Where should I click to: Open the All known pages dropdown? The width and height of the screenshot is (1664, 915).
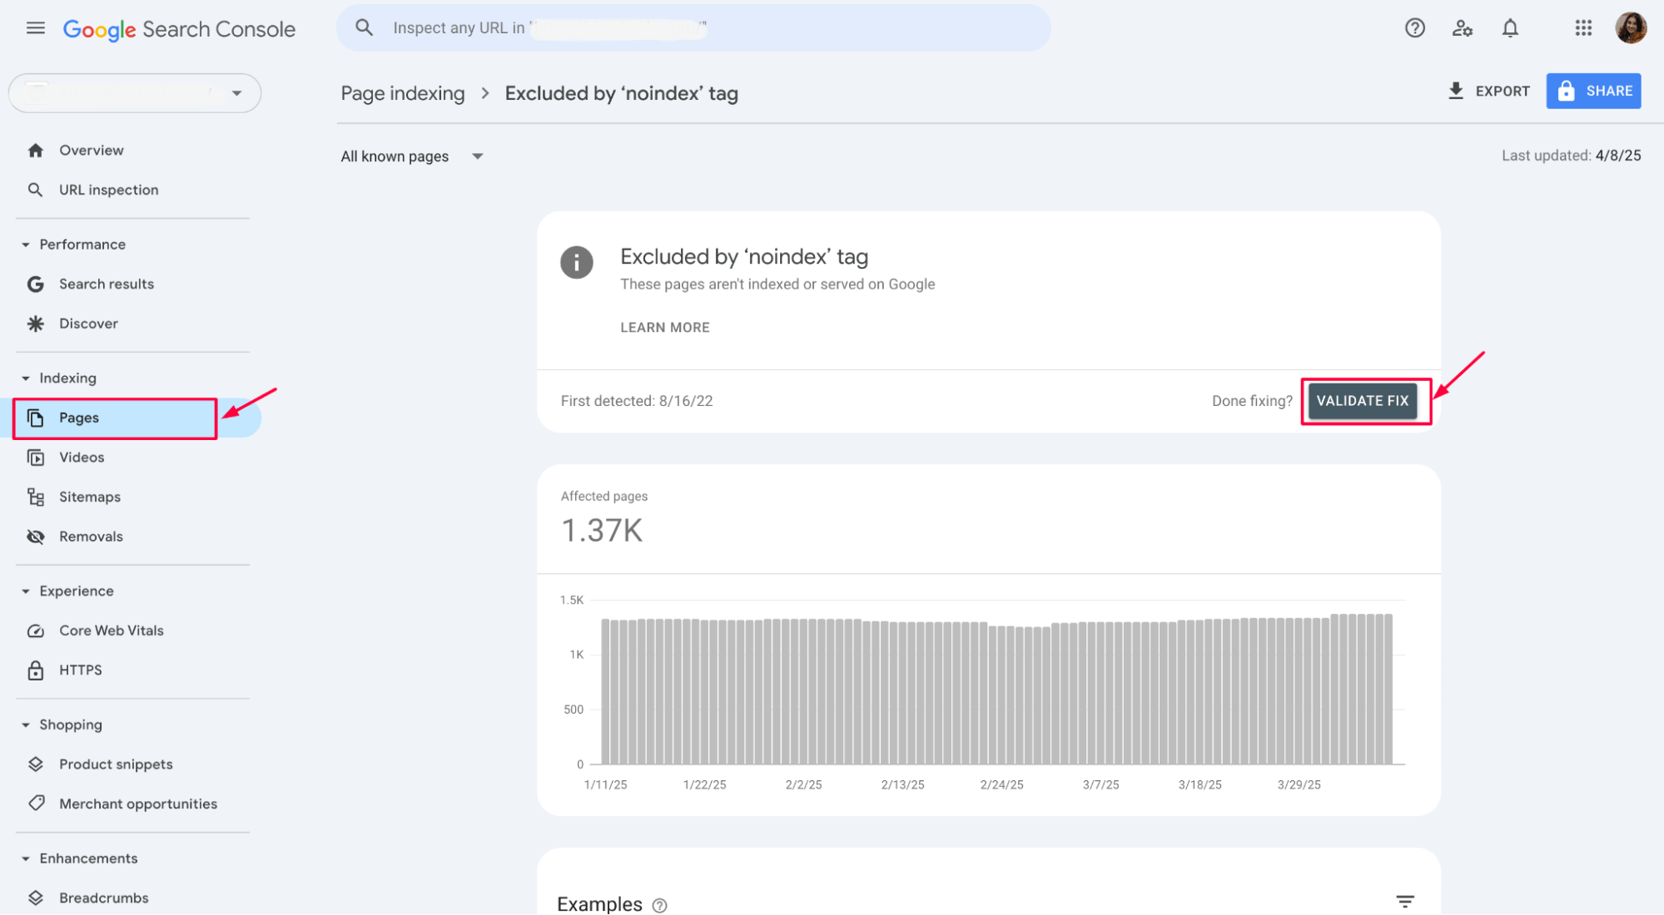[x=412, y=156]
